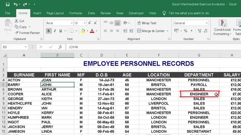Click the formula bar containing JOHN
This screenshot has height=135, width=241.
[153, 47]
